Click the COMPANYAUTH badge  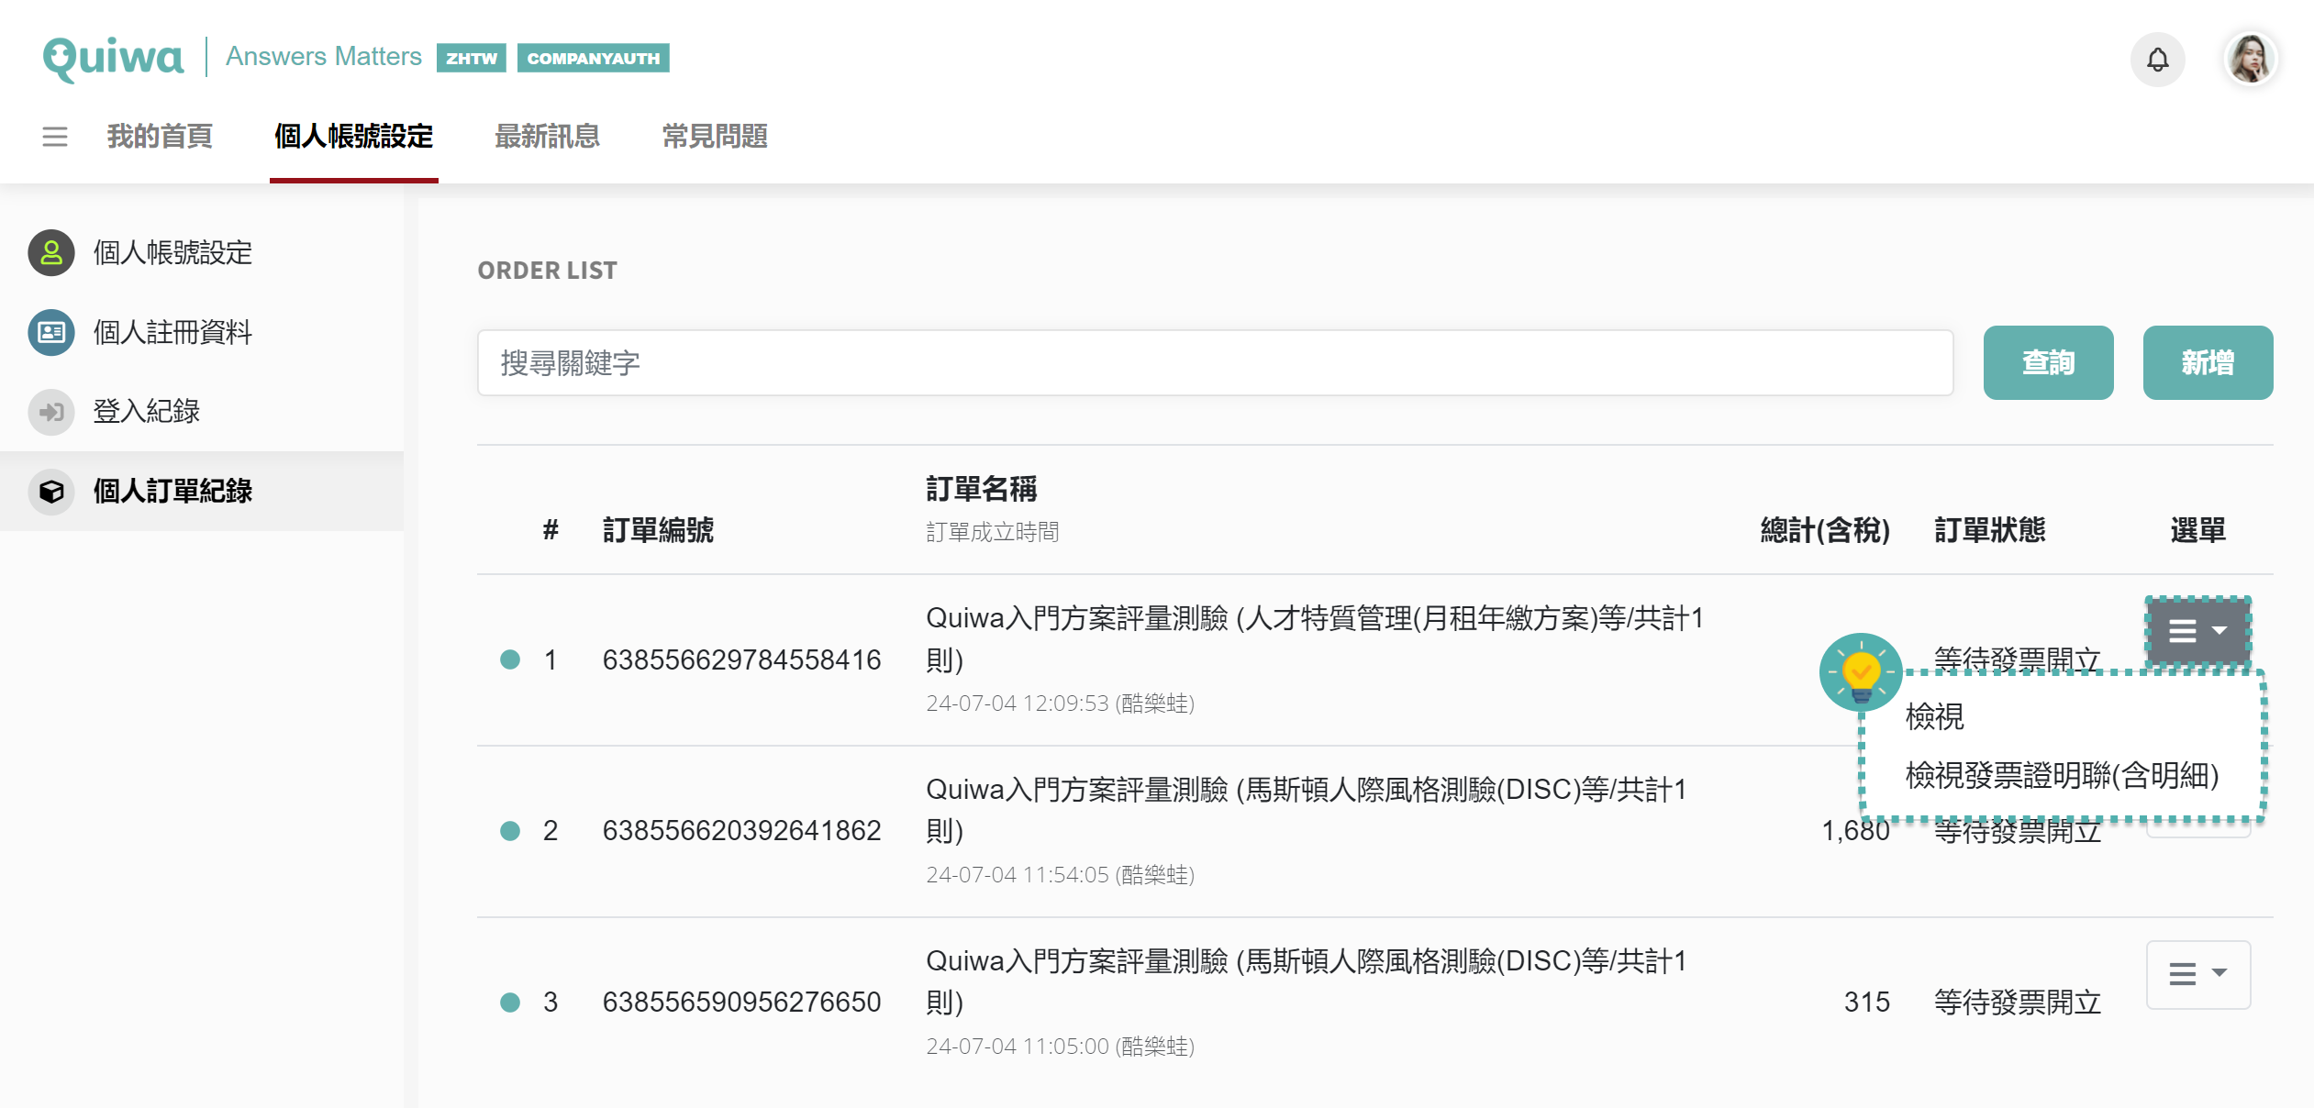coord(594,58)
